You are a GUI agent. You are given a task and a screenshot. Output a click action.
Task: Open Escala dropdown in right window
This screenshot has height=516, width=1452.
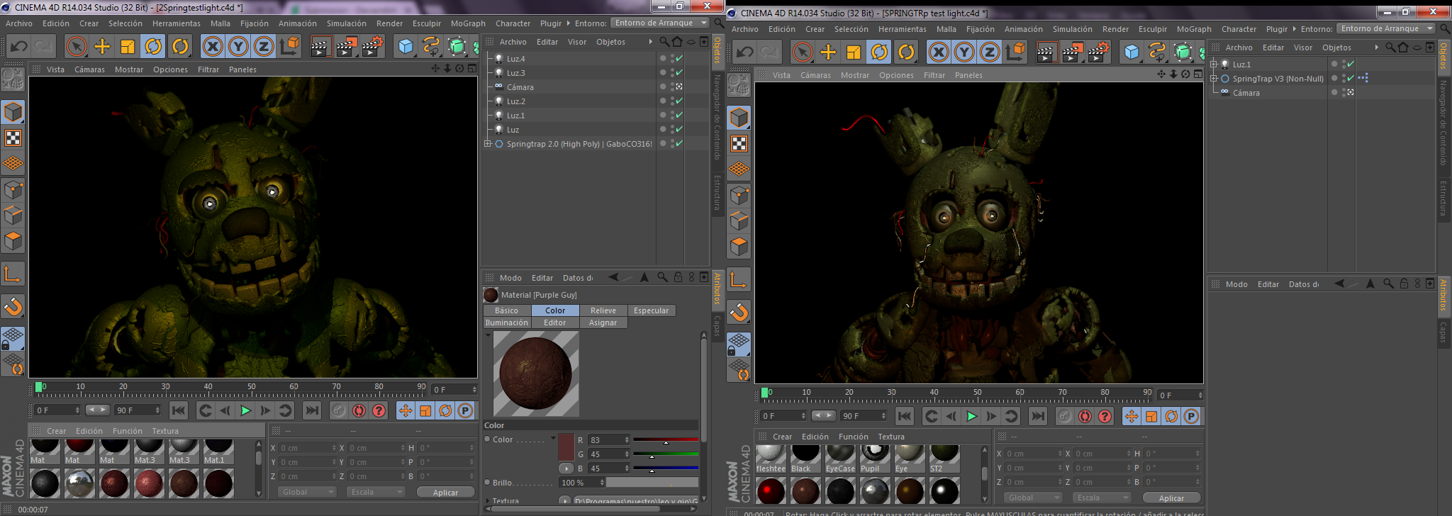coord(1101,498)
